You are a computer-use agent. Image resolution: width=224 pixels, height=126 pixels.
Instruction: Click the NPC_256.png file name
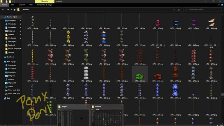(104, 98)
